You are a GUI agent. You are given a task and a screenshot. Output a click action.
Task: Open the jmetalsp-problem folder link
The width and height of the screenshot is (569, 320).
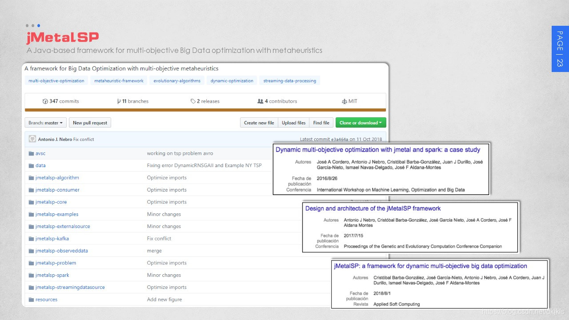(56, 263)
